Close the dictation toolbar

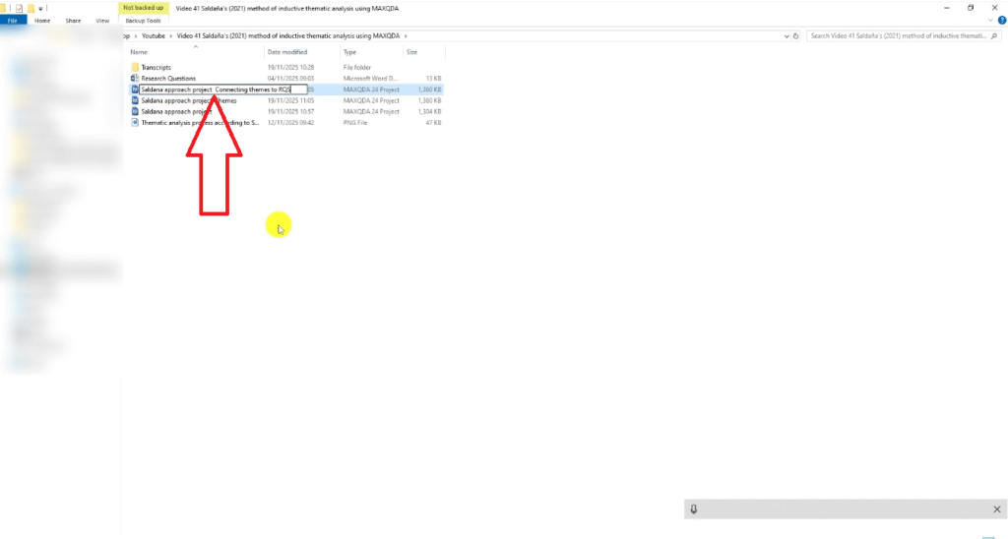point(997,509)
